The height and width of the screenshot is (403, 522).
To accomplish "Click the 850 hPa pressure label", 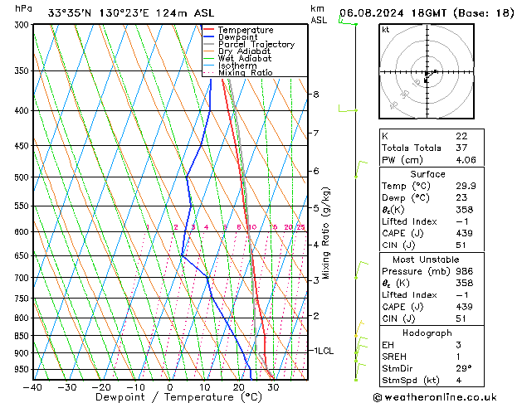I will tap(23, 336).
